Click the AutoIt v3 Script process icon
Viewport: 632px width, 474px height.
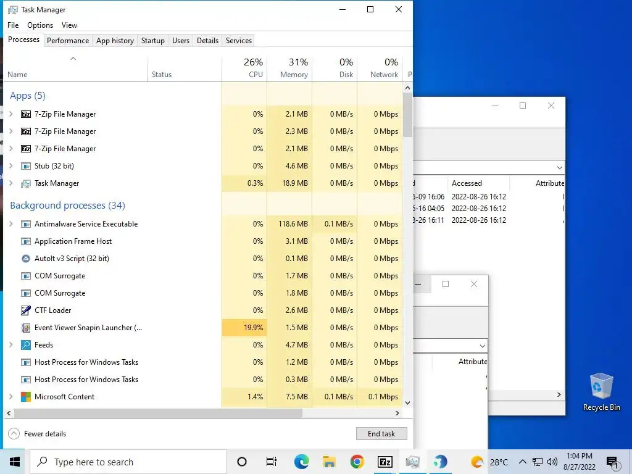pyautogui.click(x=26, y=259)
